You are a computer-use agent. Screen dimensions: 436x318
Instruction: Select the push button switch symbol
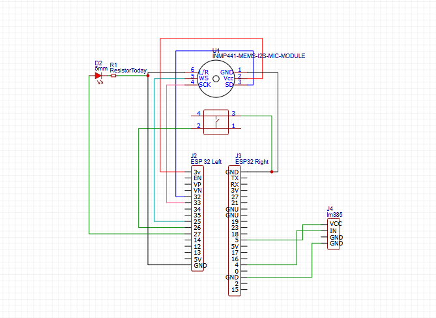coord(216,122)
